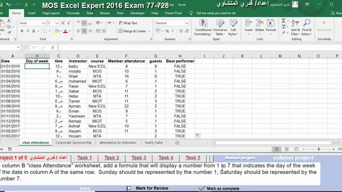Viewport: 342px width, 192px height.
Task: Switch to Corporate Sponsorship sheet
Action: tap(74, 142)
